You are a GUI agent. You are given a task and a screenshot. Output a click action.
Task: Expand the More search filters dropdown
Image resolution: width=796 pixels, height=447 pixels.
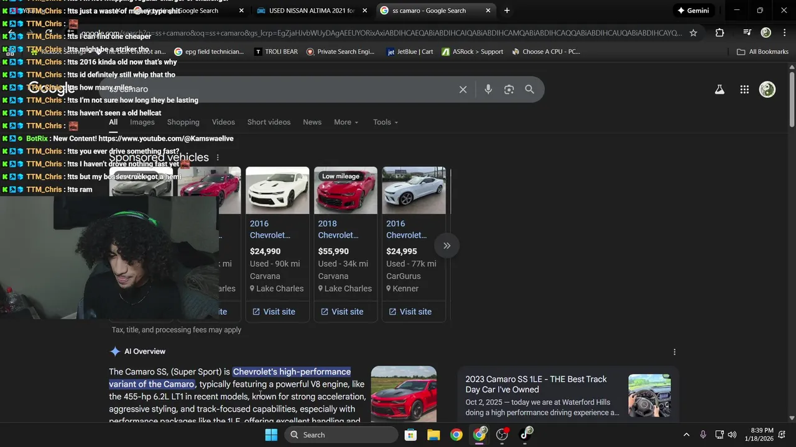[x=346, y=122]
